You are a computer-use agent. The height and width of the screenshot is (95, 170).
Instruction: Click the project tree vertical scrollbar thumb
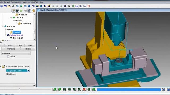34,31
